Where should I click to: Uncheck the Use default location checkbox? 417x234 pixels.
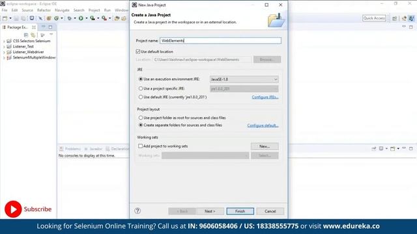click(137, 51)
